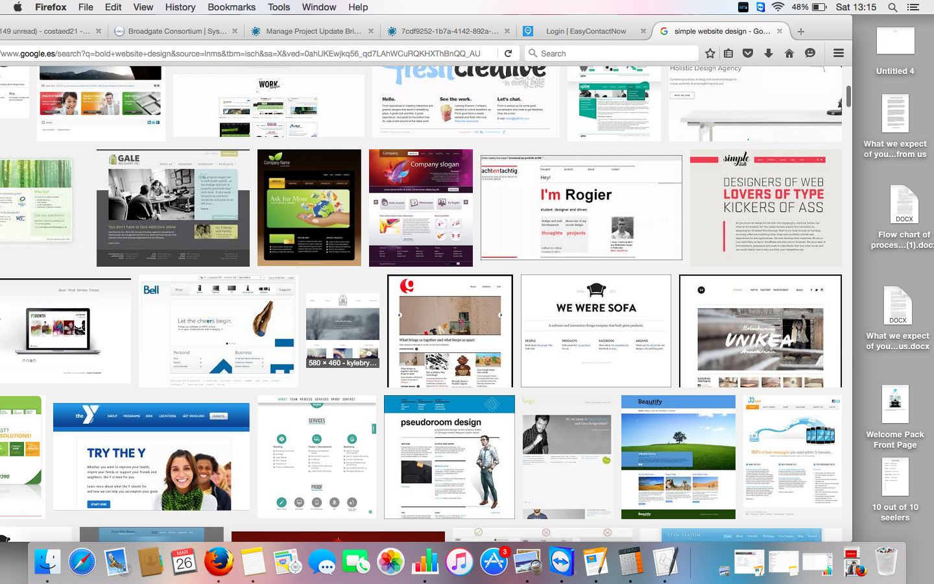Go to the Firefox home page
The width and height of the screenshot is (934, 584).
(789, 53)
